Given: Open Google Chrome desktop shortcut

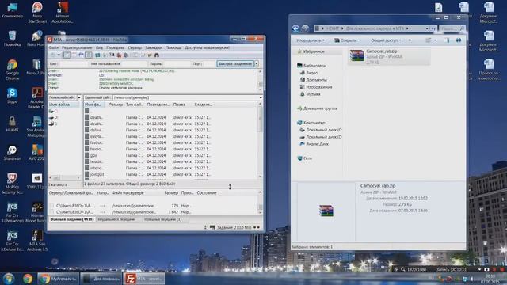Looking at the screenshot, I should [13, 69].
